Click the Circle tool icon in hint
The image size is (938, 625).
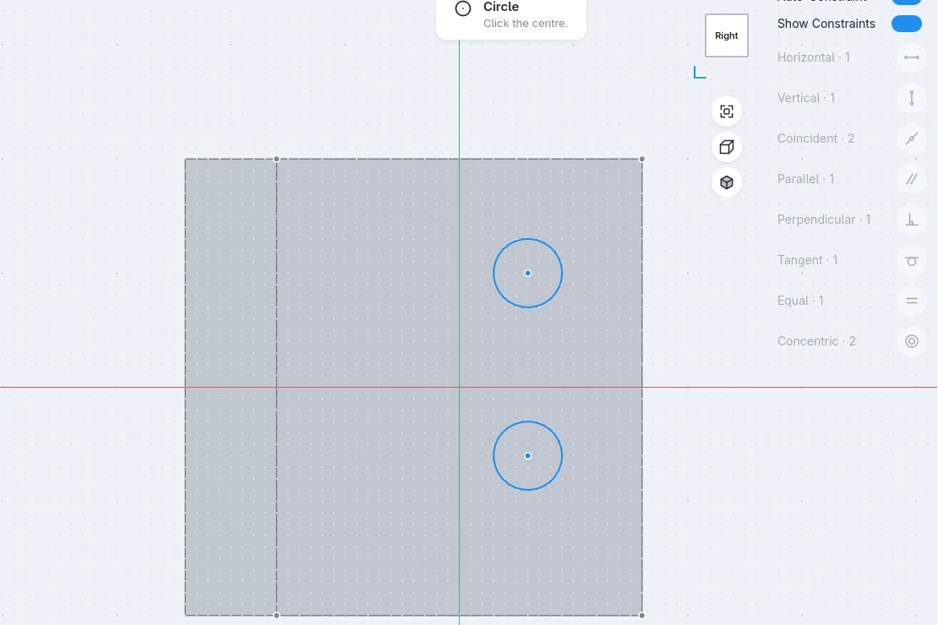coord(463,8)
